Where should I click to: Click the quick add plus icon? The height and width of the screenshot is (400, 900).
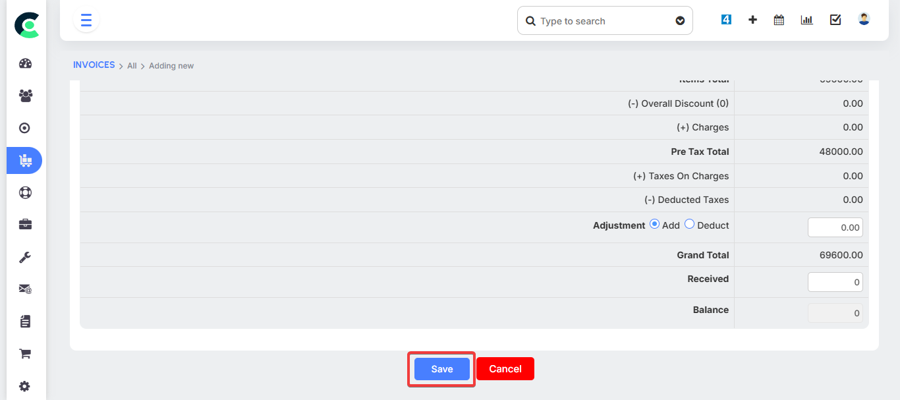[752, 20]
